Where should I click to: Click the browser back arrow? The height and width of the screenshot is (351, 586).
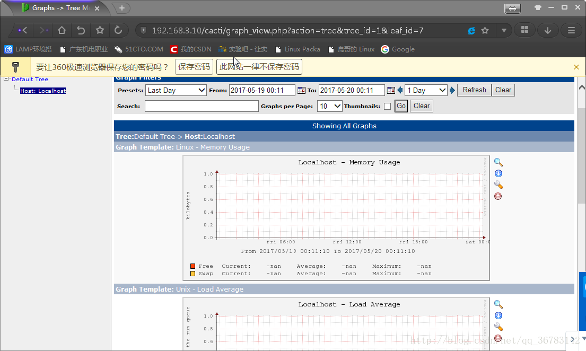tap(23, 30)
